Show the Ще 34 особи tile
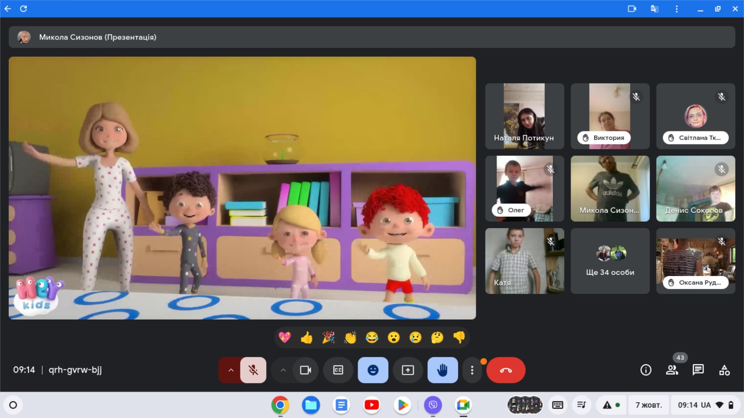The width and height of the screenshot is (744, 418). click(x=610, y=261)
